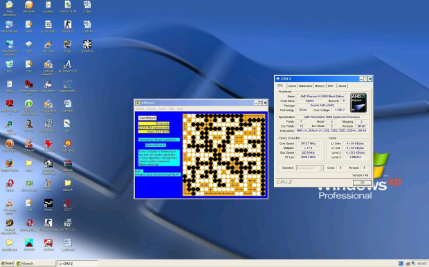Open the strongest_and_fastest_encrypting.txt link
Image resolution: width=429 pixels, height=267 pixels.
(x=158, y=175)
